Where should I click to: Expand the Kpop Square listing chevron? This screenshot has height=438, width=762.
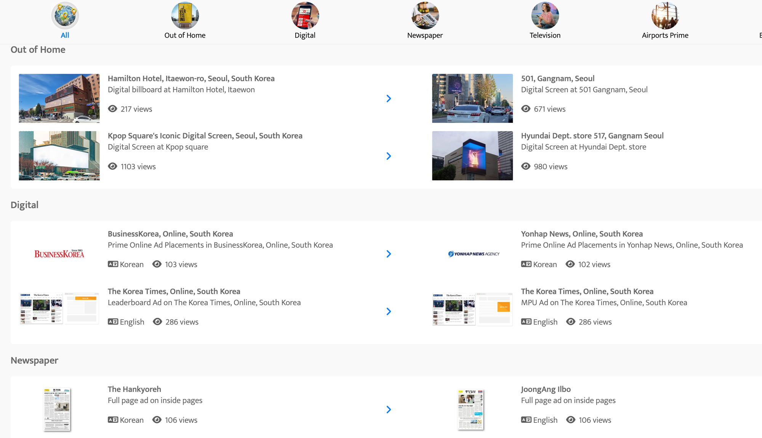[x=389, y=156]
